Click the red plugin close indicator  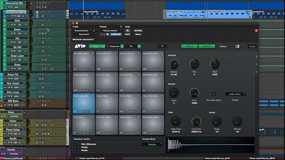pos(256,30)
